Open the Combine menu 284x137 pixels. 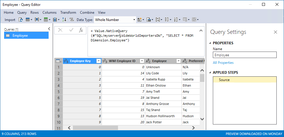point(87,13)
